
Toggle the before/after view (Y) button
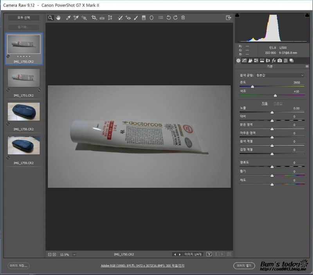(x=209, y=254)
